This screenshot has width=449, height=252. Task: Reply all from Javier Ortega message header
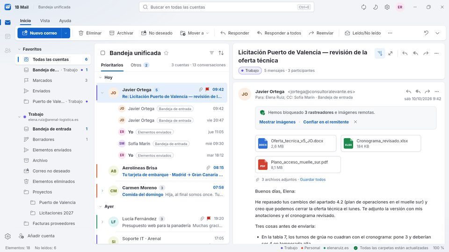click(418, 91)
